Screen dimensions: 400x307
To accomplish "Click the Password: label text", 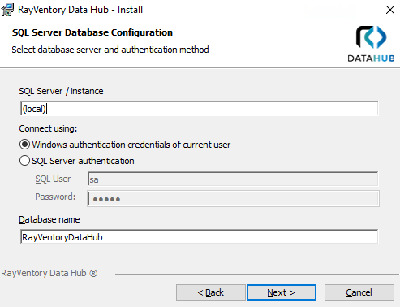I will (55, 197).
